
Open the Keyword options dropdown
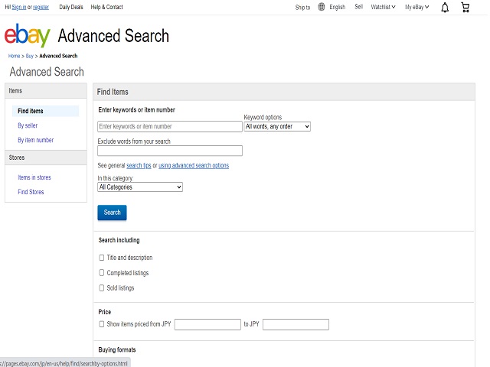pyautogui.click(x=277, y=126)
